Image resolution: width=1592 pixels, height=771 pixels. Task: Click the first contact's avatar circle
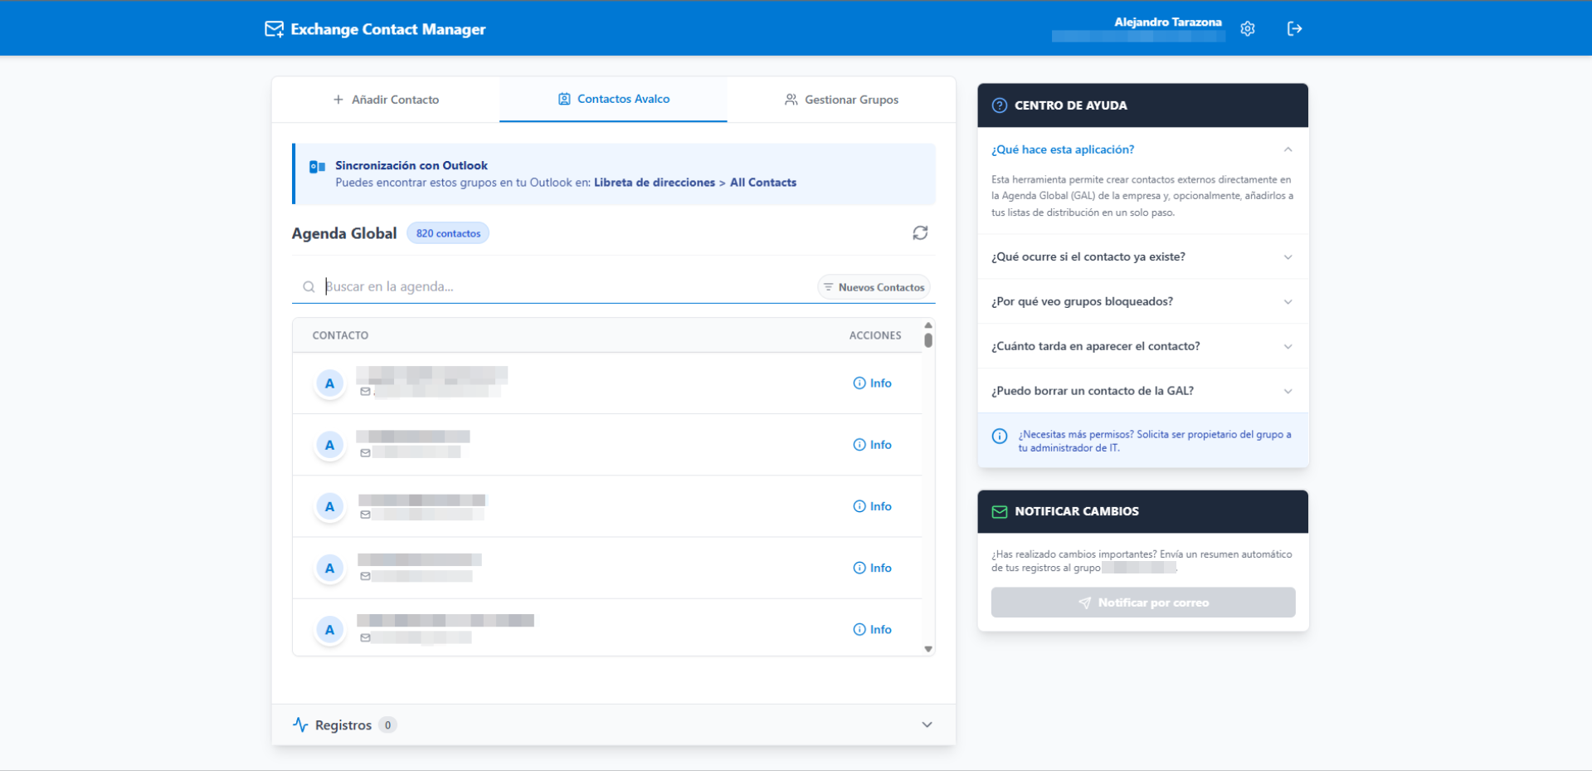(329, 383)
